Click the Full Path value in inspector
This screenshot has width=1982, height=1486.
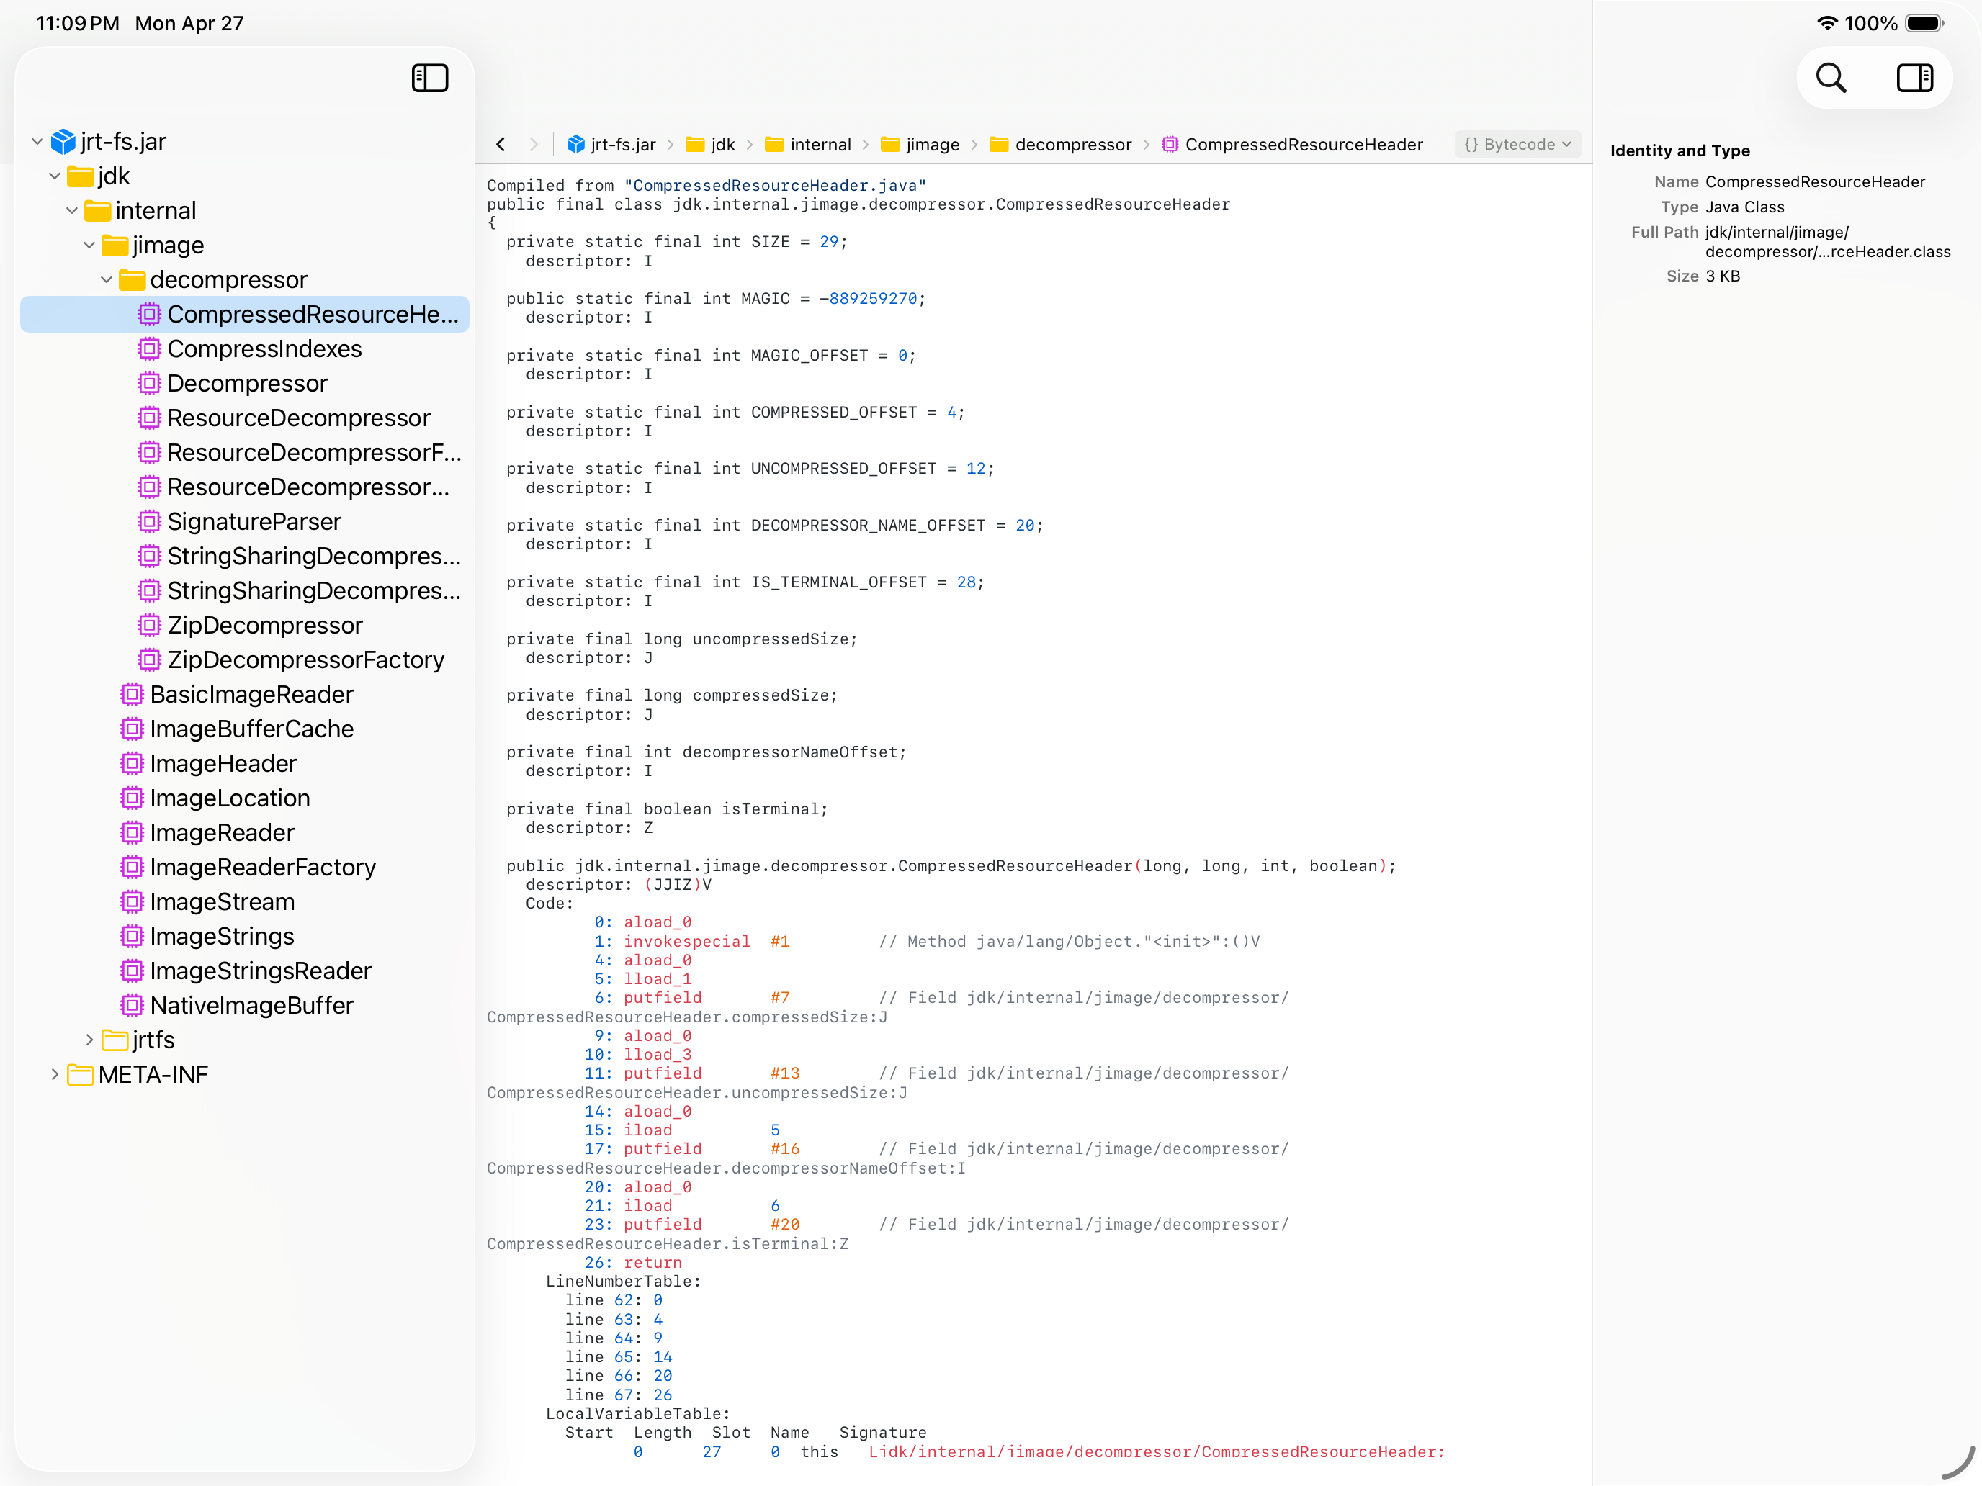click(1828, 242)
